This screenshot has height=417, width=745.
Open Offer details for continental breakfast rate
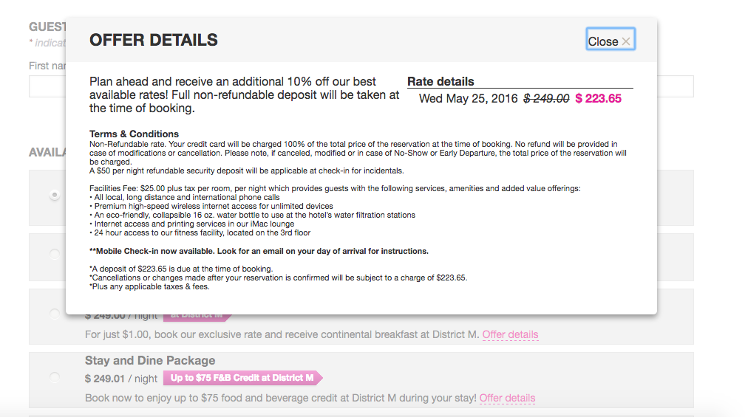click(x=510, y=334)
